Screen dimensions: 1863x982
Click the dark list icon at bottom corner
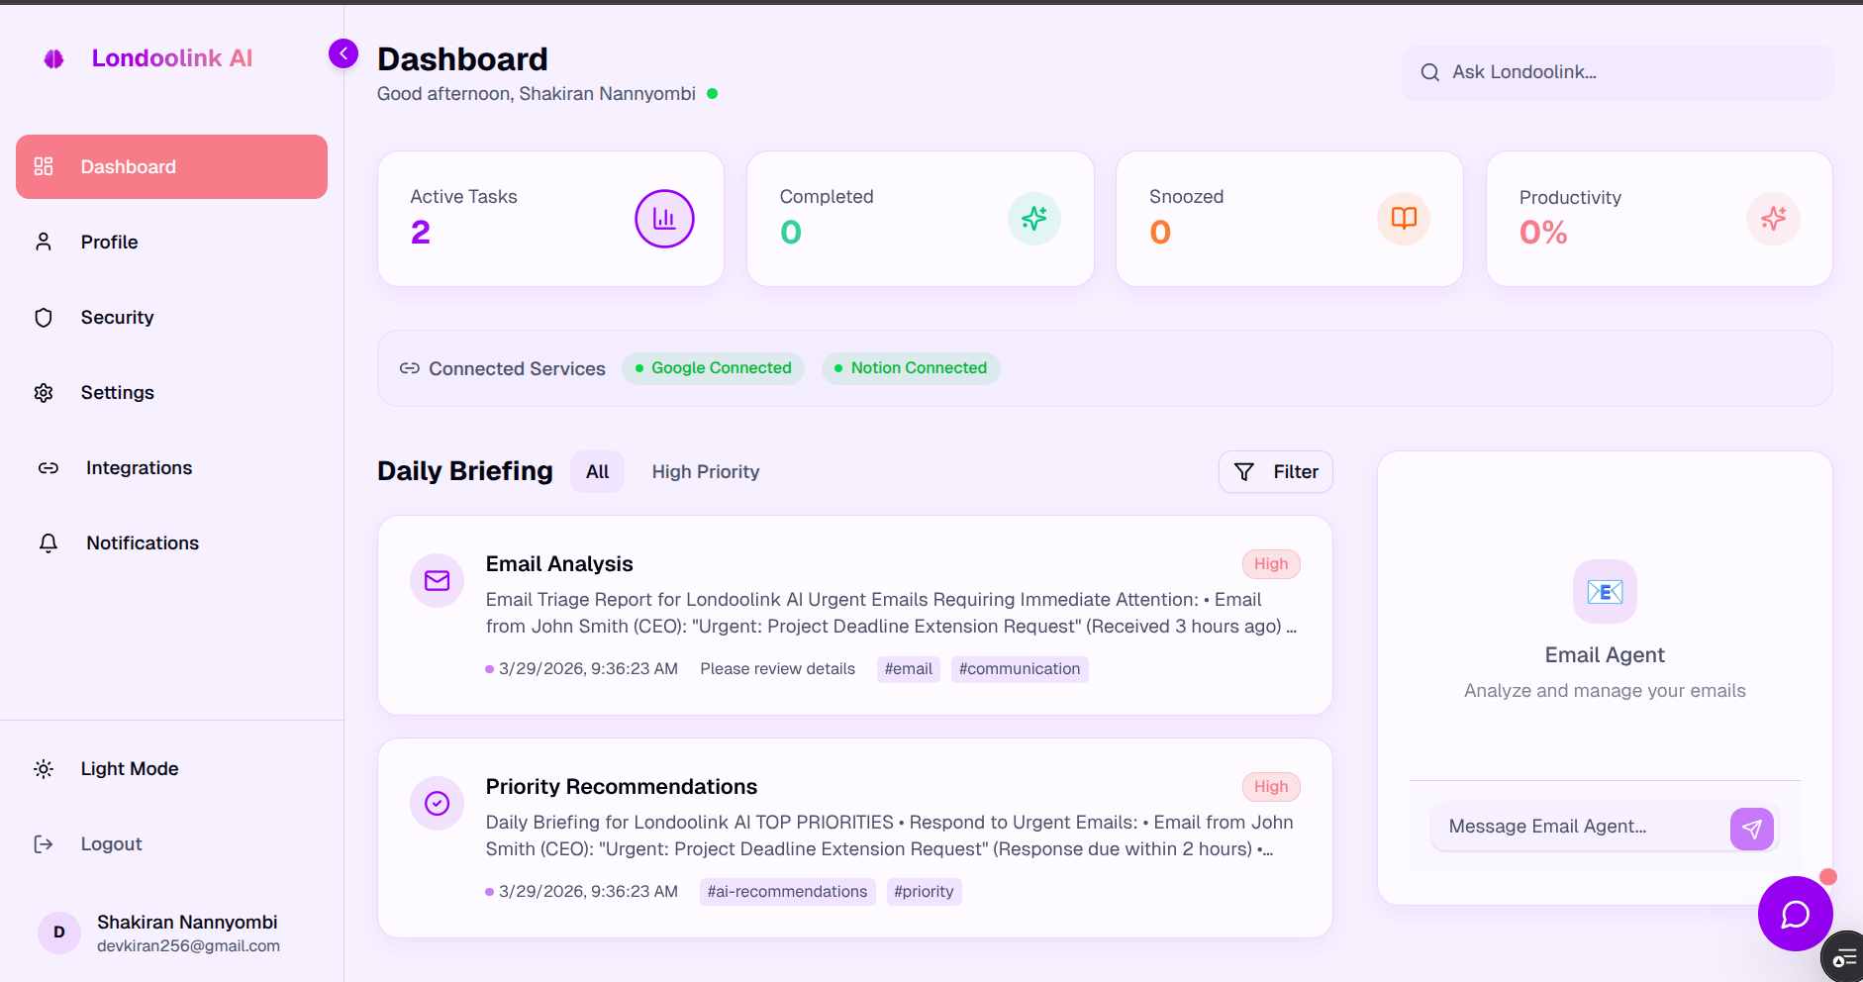coord(1844,958)
